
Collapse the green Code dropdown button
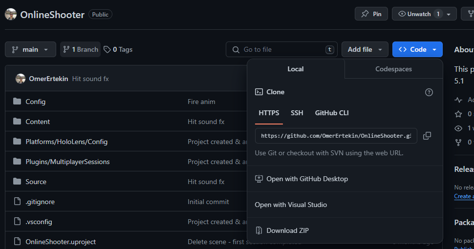tap(417, 49)
